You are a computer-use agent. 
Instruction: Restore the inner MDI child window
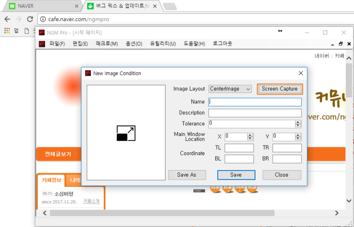pyautogui.click(x=341, y=44)
